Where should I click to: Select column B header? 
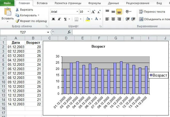pyautogui.click(x=33, y=38)
